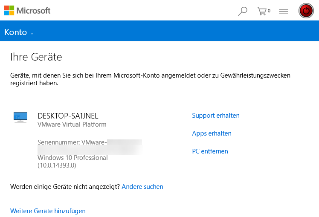Screen dimensions: 319x217
Task: Click Weitere Geräte hinzufügen
Action: click(x=48, y=211)
